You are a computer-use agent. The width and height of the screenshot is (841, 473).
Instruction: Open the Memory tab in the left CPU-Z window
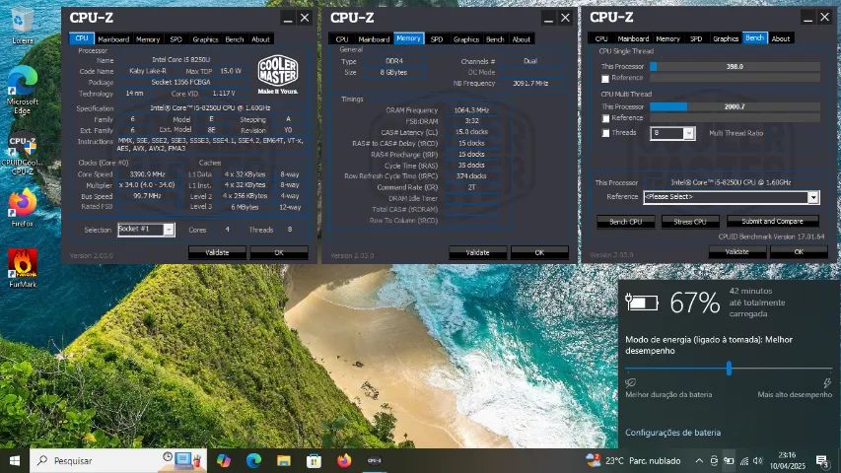coord(148,39)
